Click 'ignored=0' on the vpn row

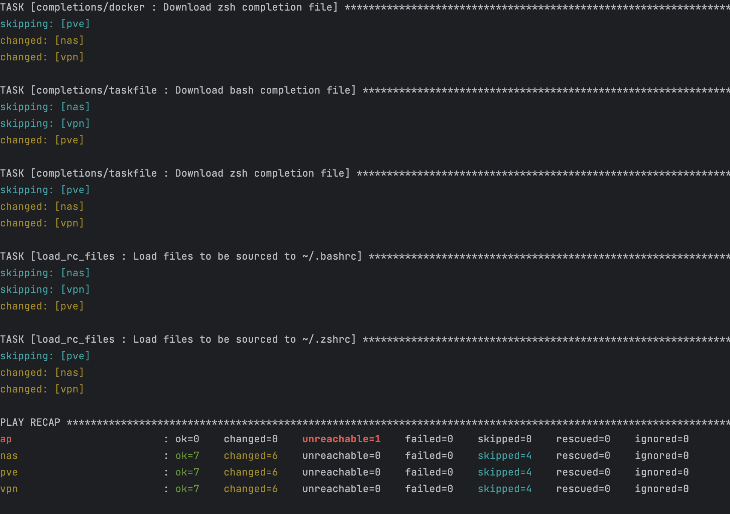click(662, 489)
